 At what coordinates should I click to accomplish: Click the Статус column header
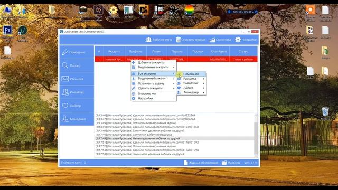click(x=243, y=51)
